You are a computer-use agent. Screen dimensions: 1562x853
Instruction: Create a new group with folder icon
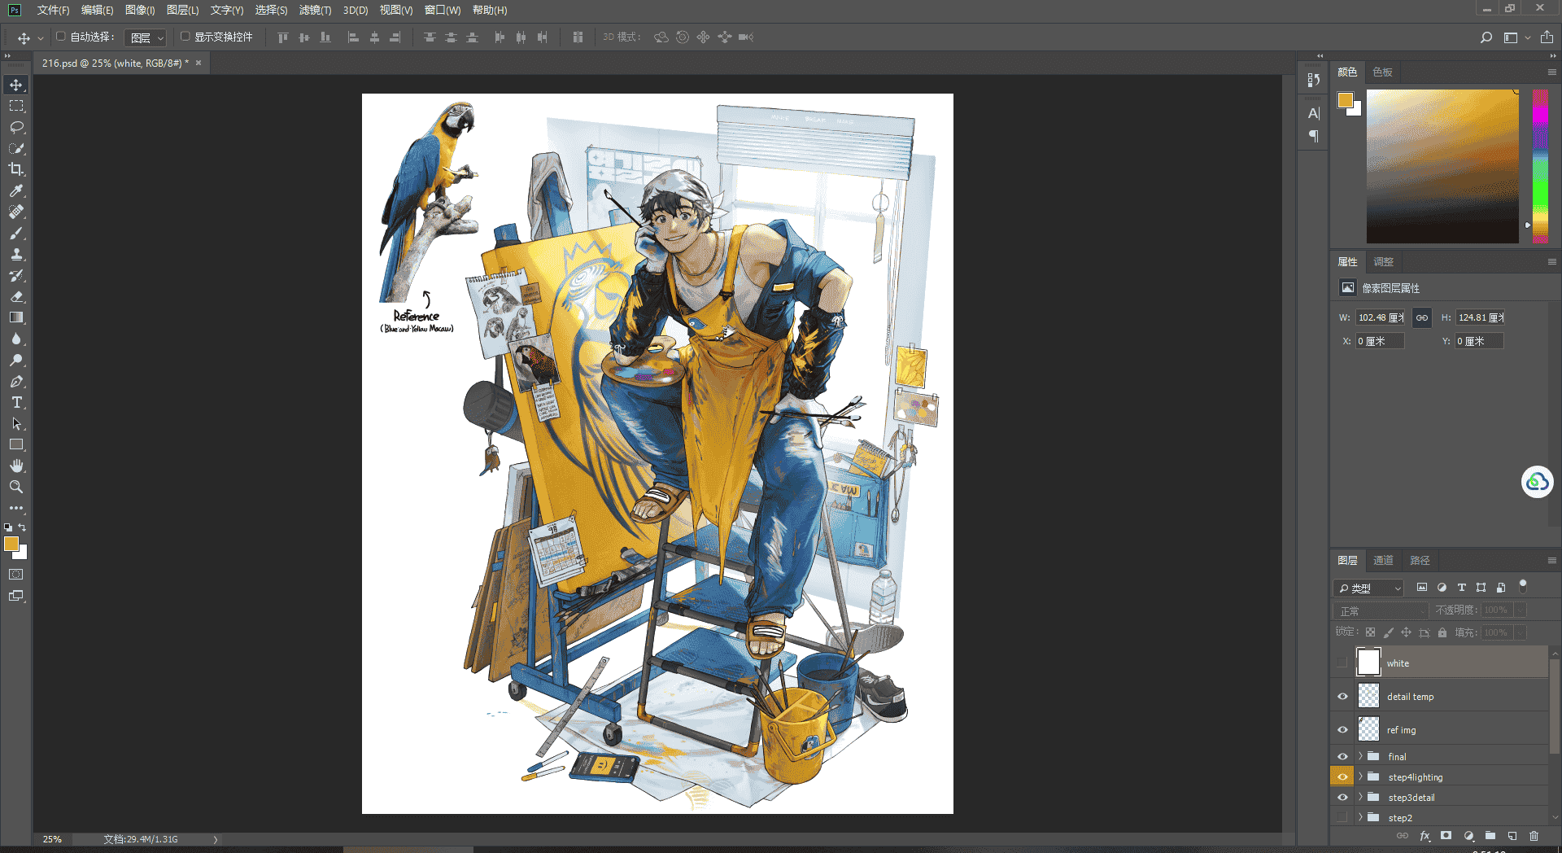click(1490, 836)
